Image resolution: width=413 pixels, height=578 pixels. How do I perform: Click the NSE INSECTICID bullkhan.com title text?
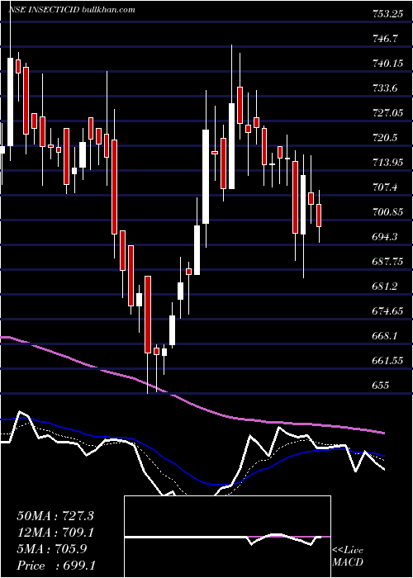(x=72, y=10)
